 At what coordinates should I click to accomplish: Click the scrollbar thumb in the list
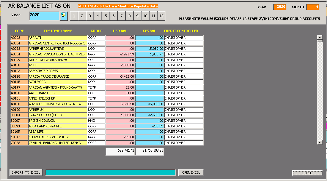(320, 41)
